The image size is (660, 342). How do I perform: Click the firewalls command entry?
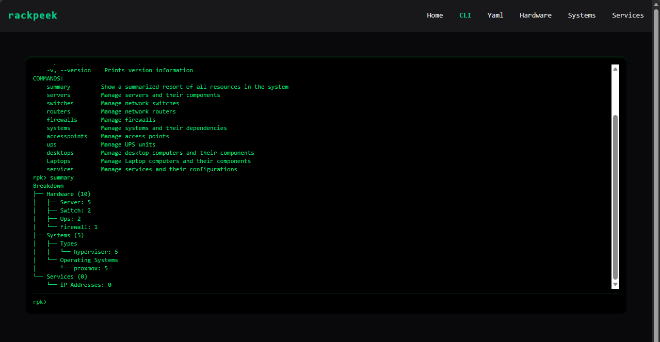[x=62, y=119]
